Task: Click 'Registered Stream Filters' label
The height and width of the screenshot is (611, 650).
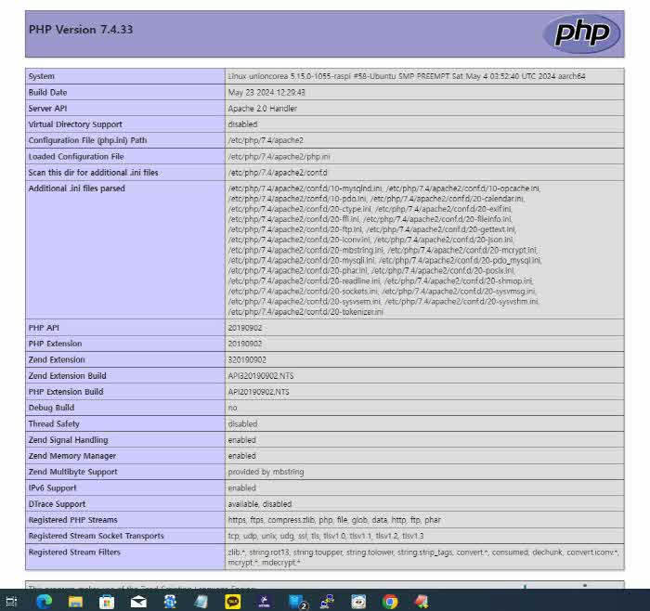Action: [x=74, y=552]
